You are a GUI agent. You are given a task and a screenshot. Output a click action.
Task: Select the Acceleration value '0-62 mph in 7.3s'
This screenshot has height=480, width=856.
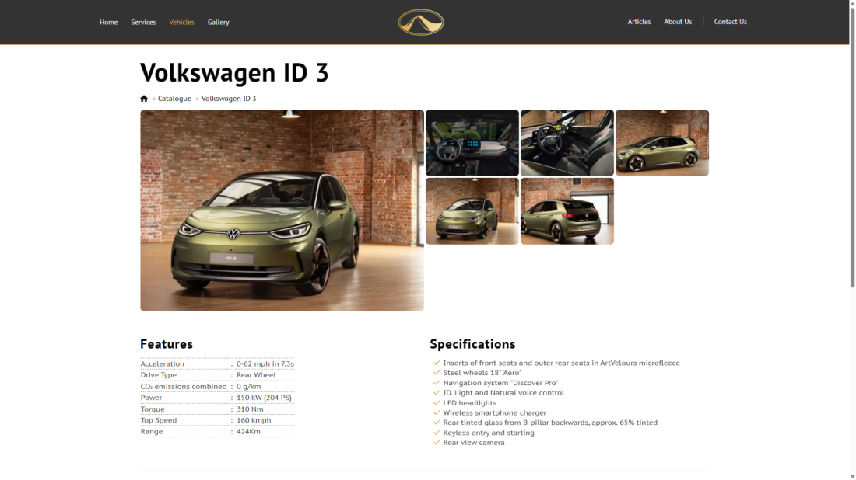point(265,364)
